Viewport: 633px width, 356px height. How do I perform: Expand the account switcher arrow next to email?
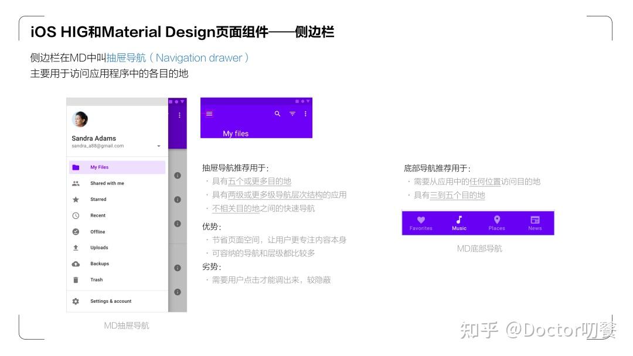point(158,145)
